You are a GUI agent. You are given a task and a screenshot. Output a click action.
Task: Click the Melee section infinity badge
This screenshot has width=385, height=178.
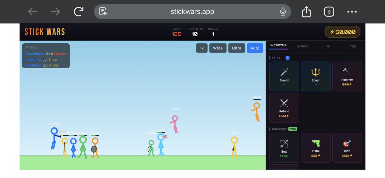[x=288, y=58]
